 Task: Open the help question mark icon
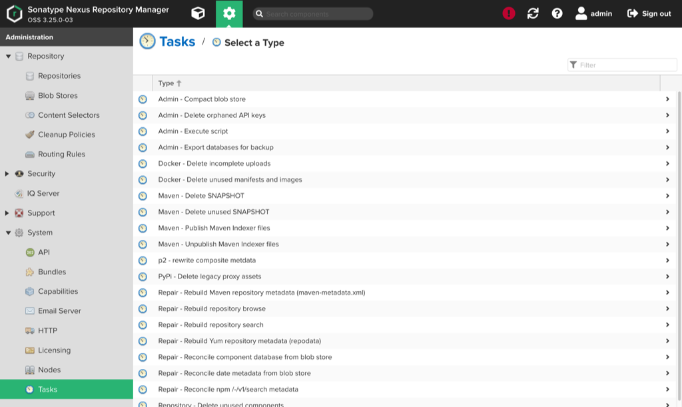coord(557,13)
